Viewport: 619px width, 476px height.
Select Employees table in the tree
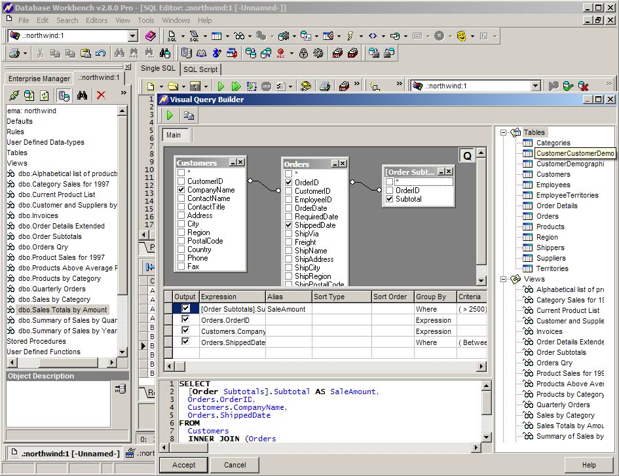(553, 185)
